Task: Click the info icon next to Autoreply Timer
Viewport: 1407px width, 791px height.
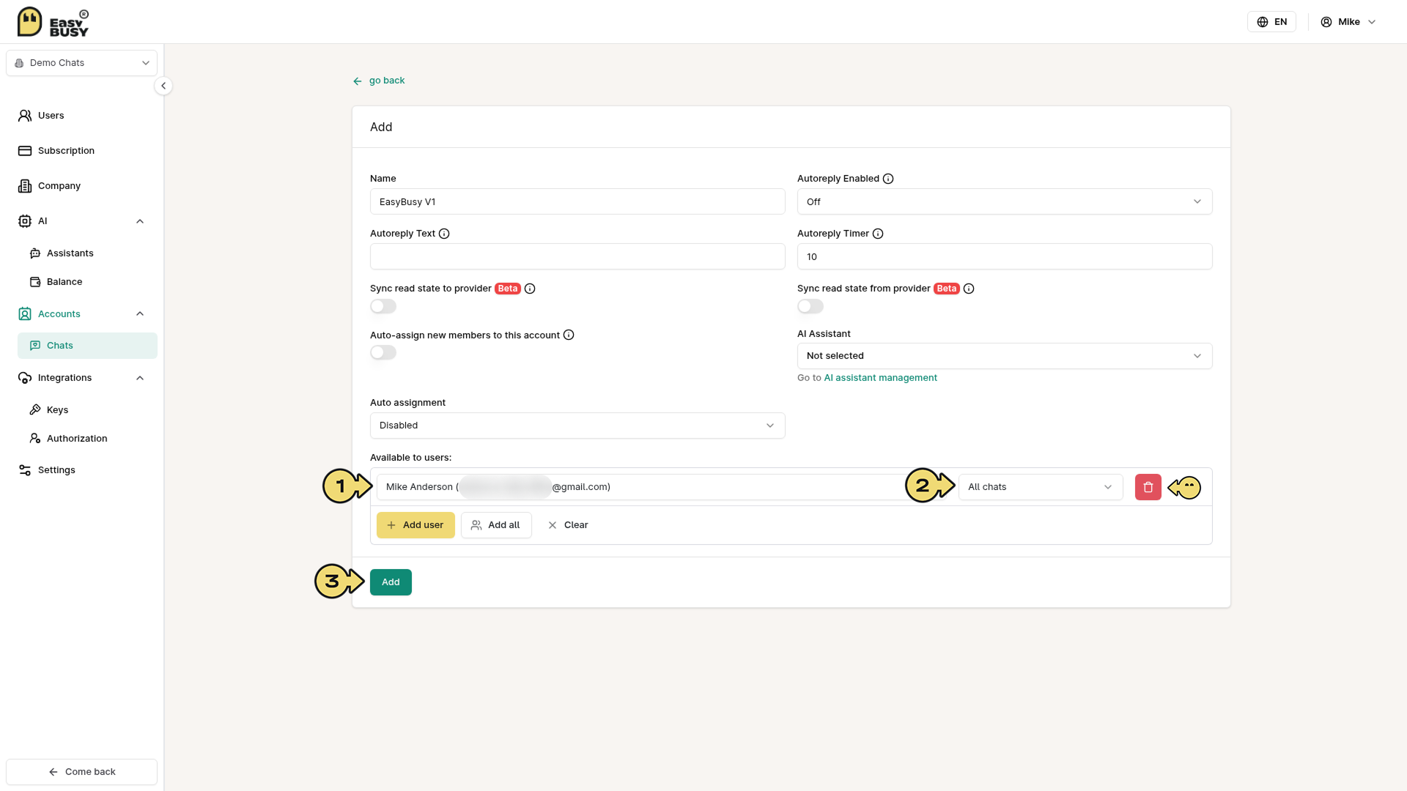Action: (x=878, y=234)
